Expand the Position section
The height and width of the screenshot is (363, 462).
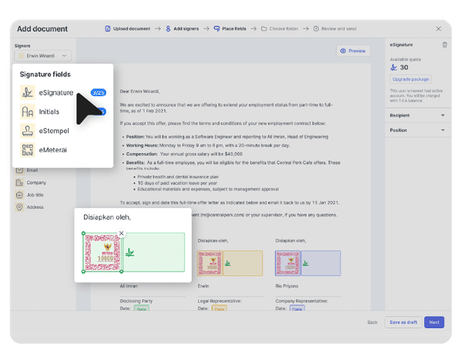point(444,130)
